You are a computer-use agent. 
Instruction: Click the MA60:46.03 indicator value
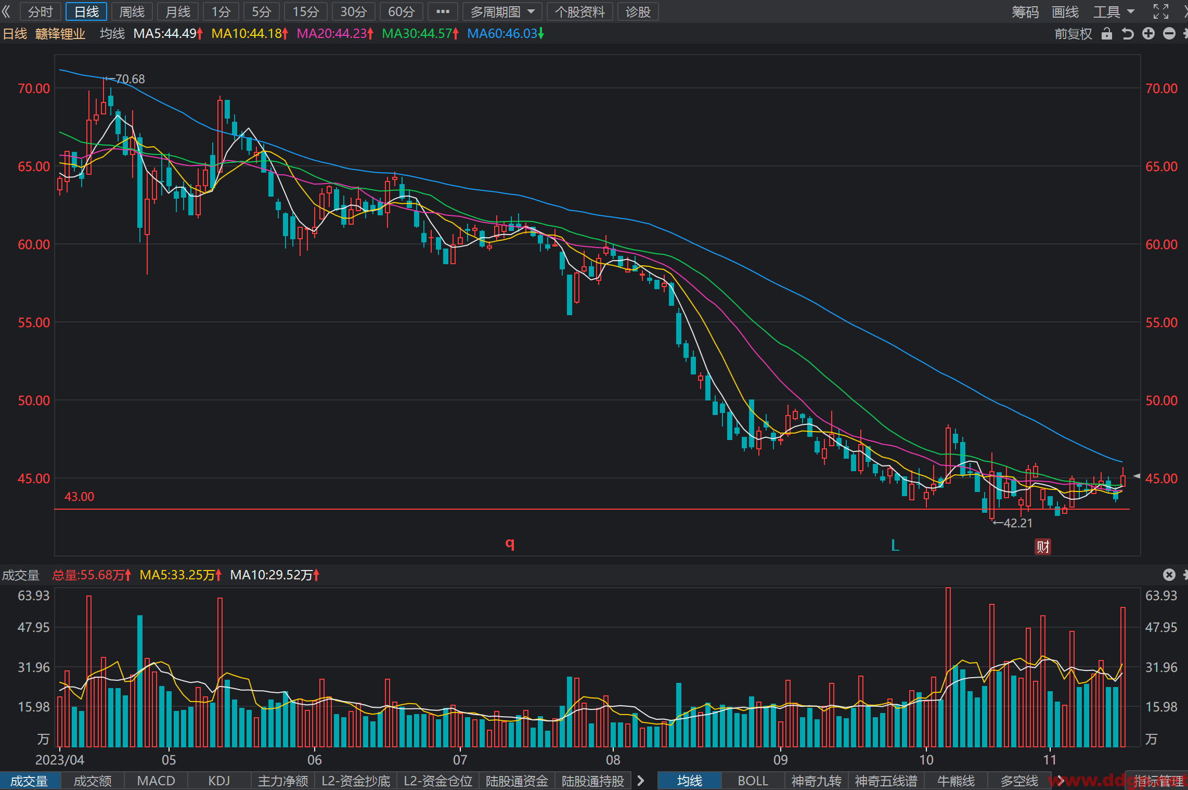coord(506,34)
